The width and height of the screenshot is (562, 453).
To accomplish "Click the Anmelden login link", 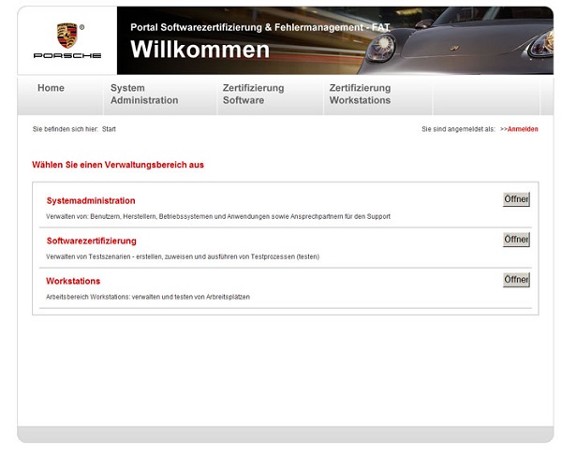I will click(x=523, y=129).
